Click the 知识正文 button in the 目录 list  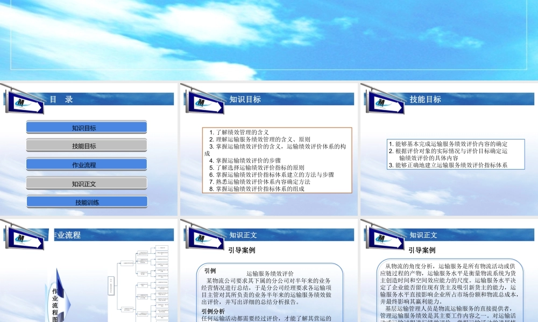86,183
